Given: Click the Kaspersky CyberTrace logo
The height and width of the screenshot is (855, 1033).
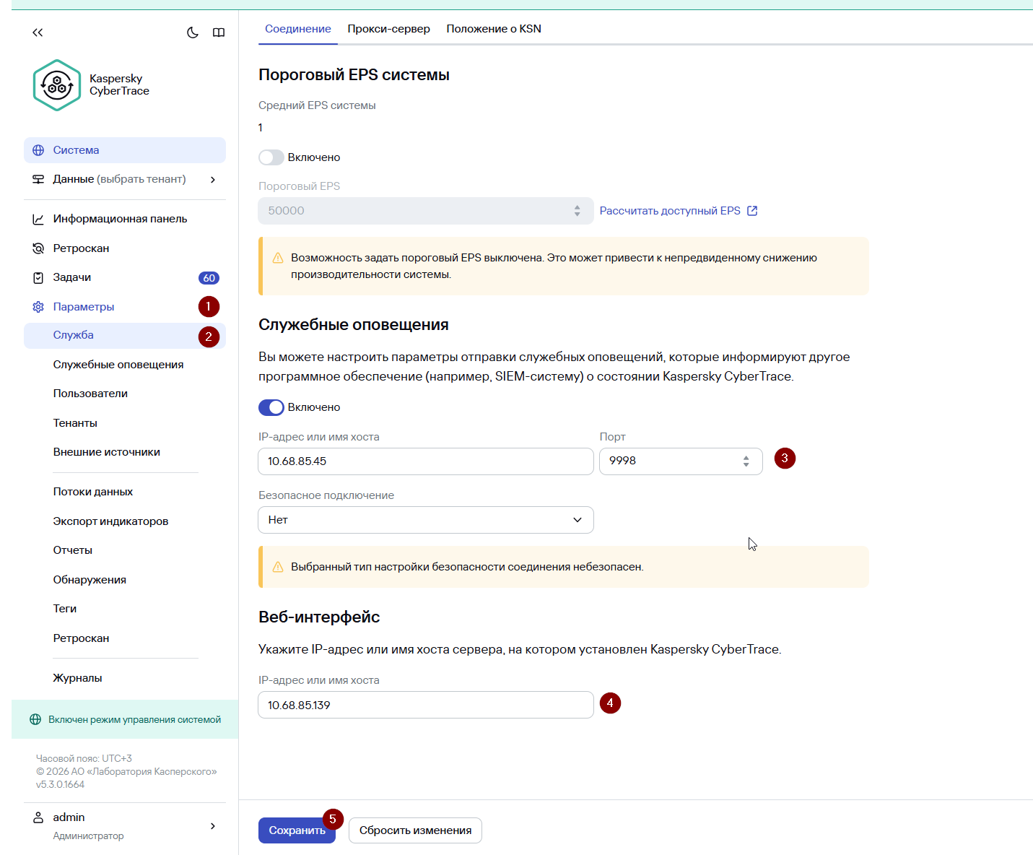Looking at the screenshot, I should 57,85.
